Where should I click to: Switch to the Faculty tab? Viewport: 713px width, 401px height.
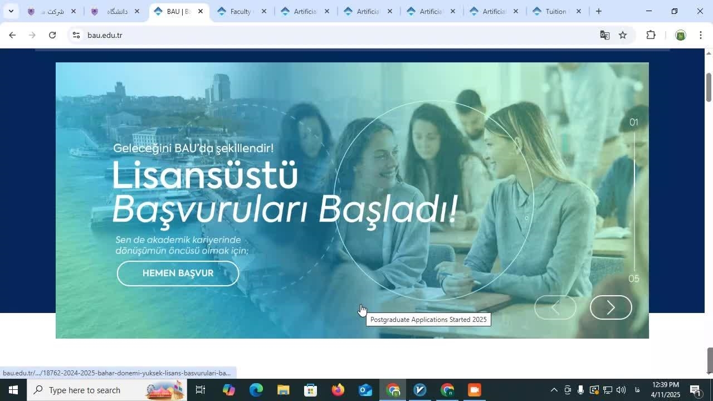pyautogui.click(x=240, y=11)
